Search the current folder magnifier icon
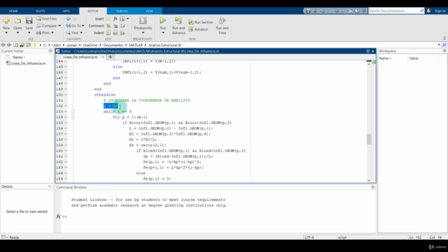Image resolution: width=448 pixels, height=252 pixels. click(x=444, y=45)
